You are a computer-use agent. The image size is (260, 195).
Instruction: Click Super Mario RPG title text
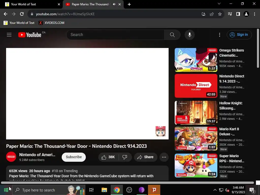coord(232,158)
